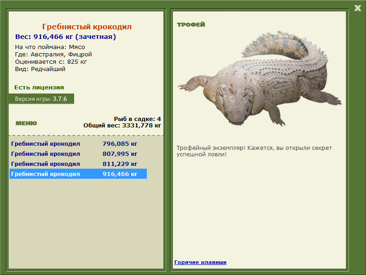Image resolution: width=366 pixels, height=275 pixels.
Task: Click the Вес: 916,466 кг (зачетная) line
Action: coord(65,37)
